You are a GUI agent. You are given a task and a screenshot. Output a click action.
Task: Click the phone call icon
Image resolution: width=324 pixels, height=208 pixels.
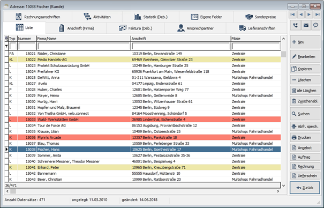[x=296, y=25]
